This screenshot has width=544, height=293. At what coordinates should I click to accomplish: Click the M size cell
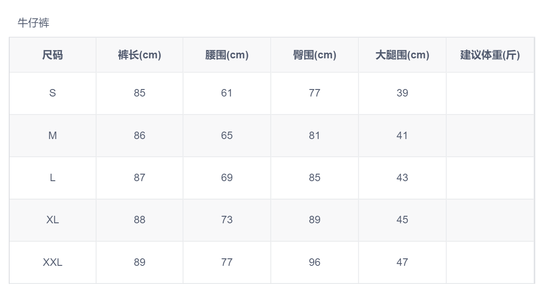53,136
